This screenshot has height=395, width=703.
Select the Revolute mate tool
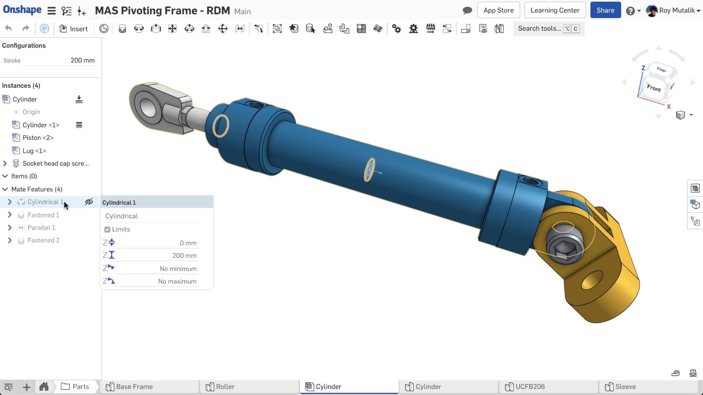(139, 29)
